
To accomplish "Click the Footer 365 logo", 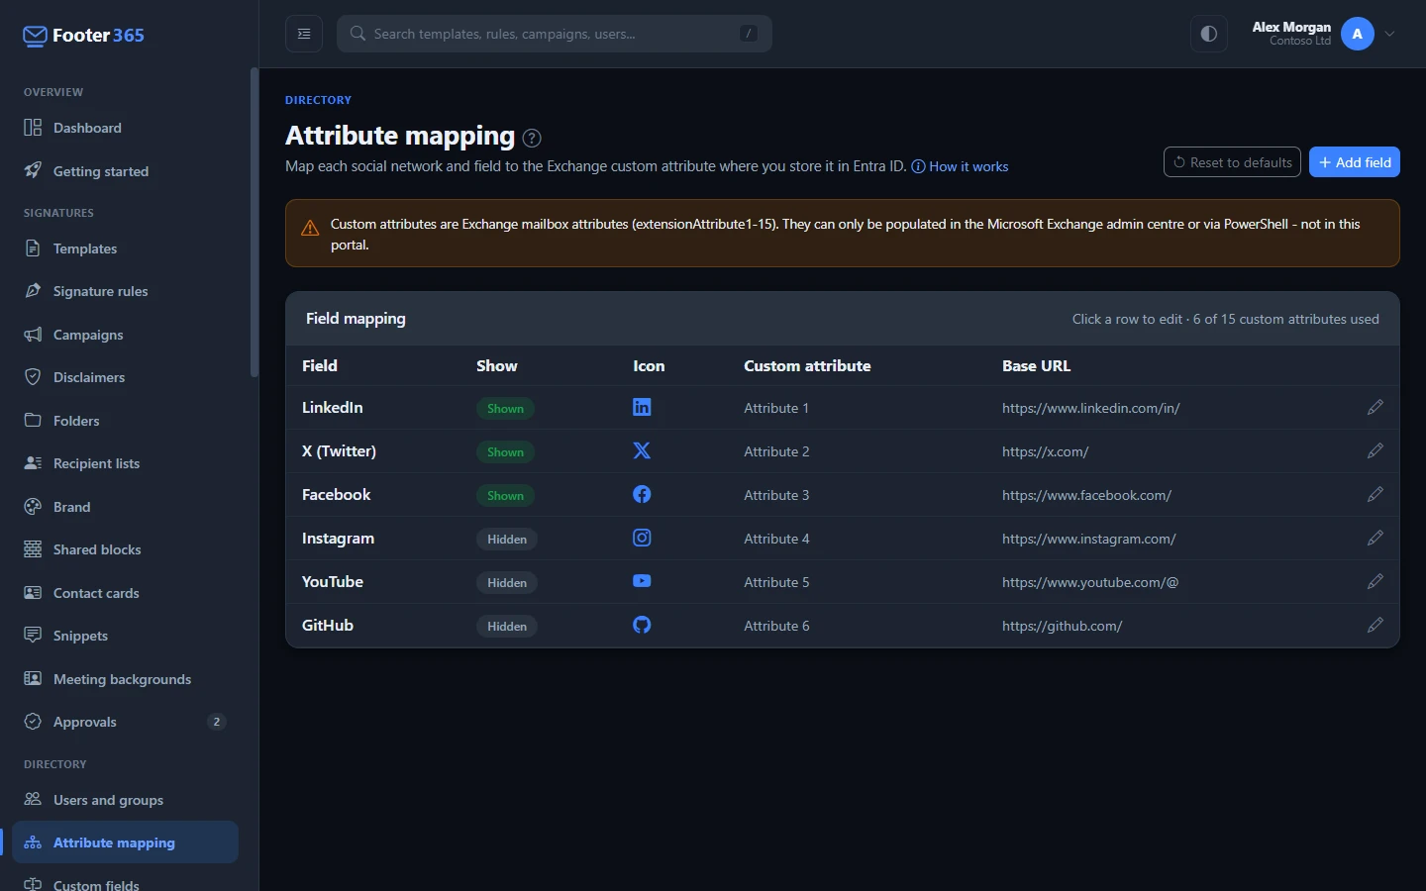I will coord(83,36).
